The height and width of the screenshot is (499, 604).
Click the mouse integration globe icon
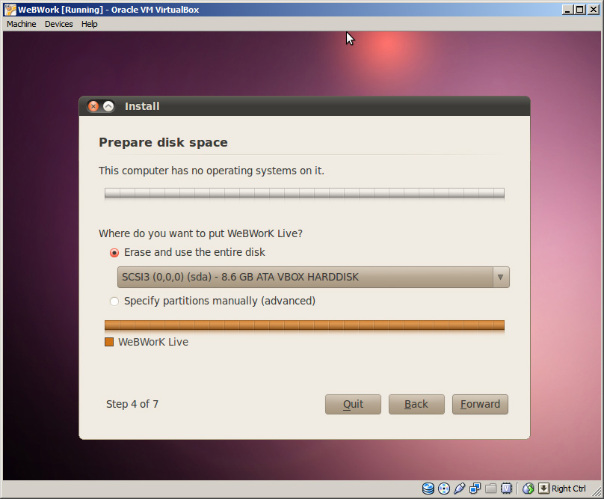coord(528,489)
